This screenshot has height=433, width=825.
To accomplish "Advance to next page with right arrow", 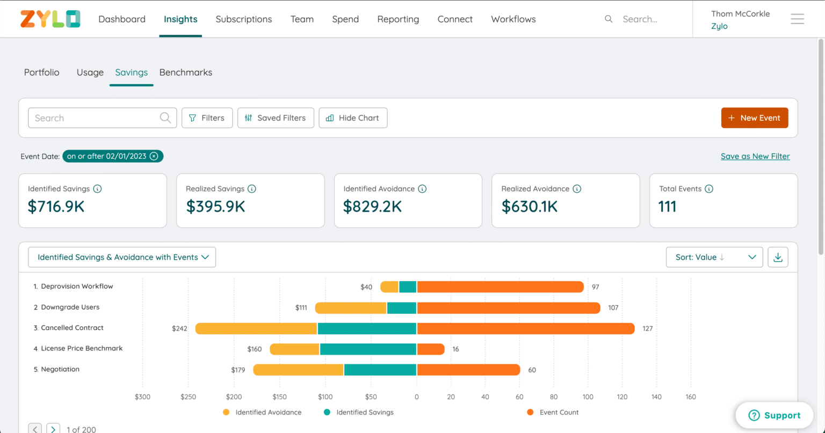I will (x=53, y=429).
